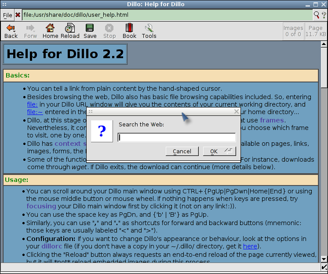Click the URL address field

[167, 15]
